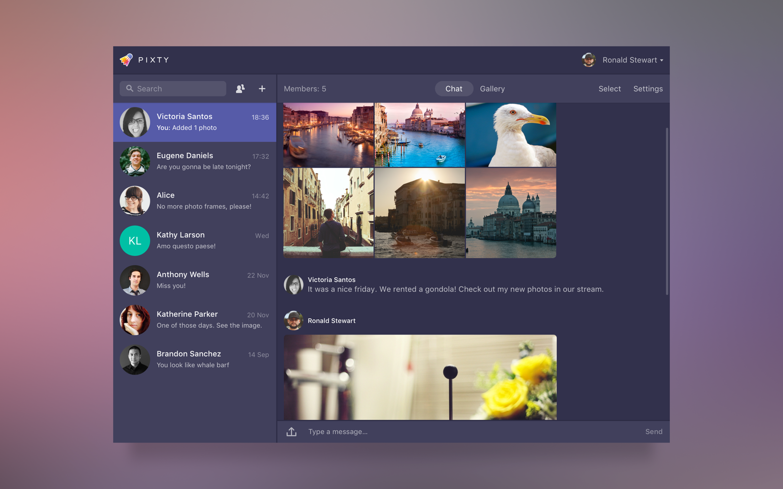Screen dimensions: 783x489
Task: Click preview 'Amo questo paese!'
Action: 186,246
